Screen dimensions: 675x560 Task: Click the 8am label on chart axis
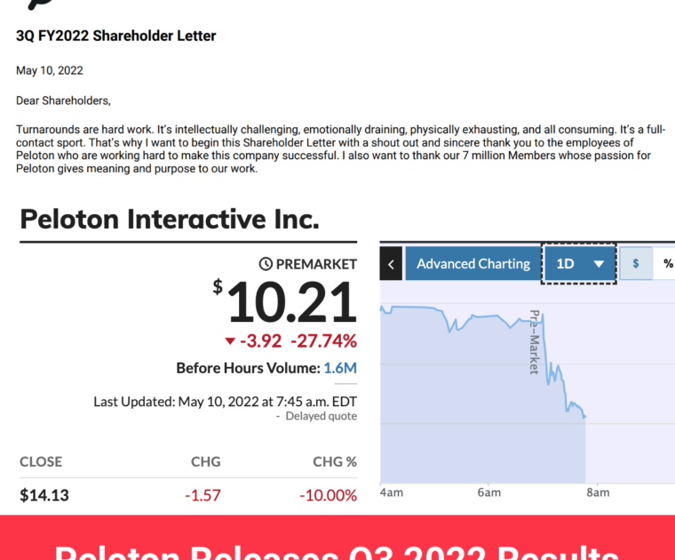pos(598,492)
